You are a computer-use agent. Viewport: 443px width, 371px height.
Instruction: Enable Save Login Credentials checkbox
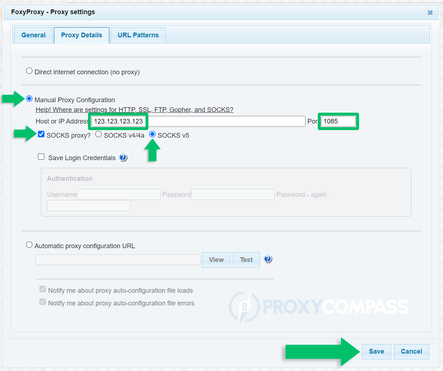tap(41, 157)
